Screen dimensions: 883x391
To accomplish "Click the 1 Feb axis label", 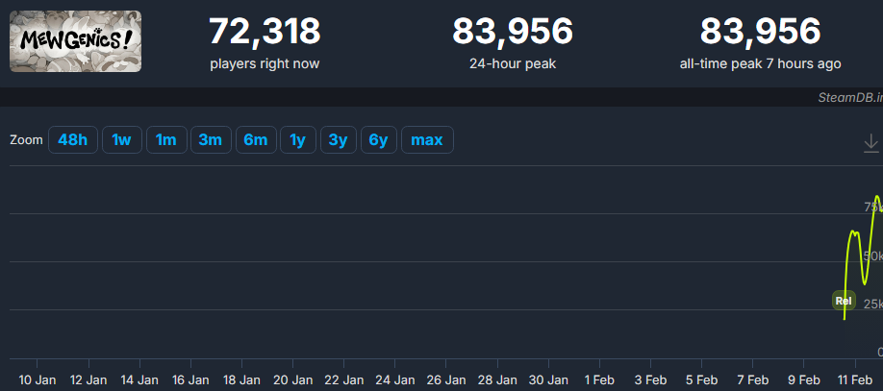I will click(599, 379).
